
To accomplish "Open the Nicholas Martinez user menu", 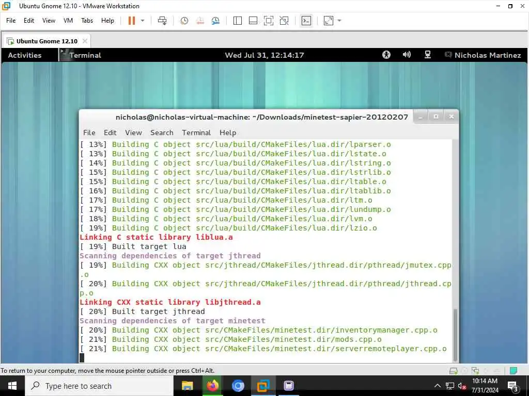I will click(x=483, y=55).
